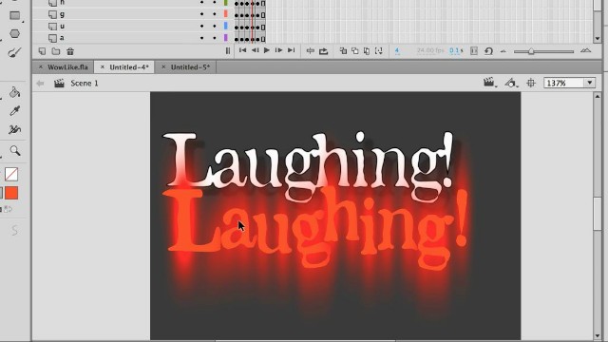Close the Untitled-4* document tab
This screenshot has height=342, width=608.
pyautogui.click(x=103, y=67)
